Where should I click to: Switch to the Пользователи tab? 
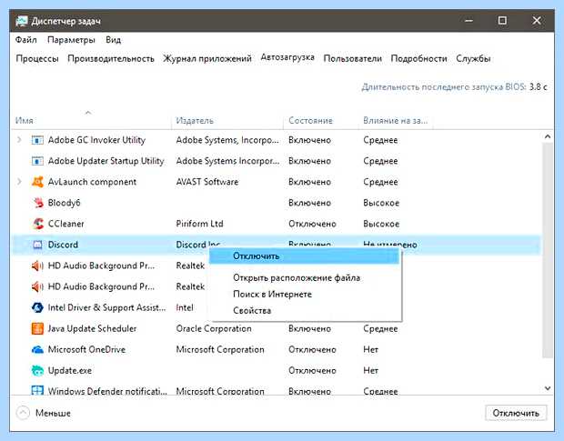point(353,58)
